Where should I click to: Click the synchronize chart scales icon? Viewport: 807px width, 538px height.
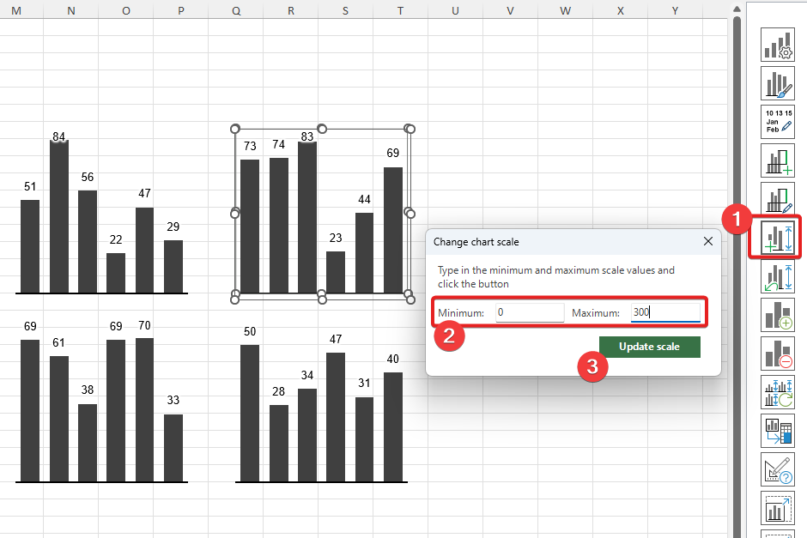tap(778, 392)
